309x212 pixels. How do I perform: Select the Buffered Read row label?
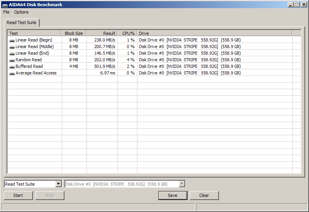[x=29, y=66]
